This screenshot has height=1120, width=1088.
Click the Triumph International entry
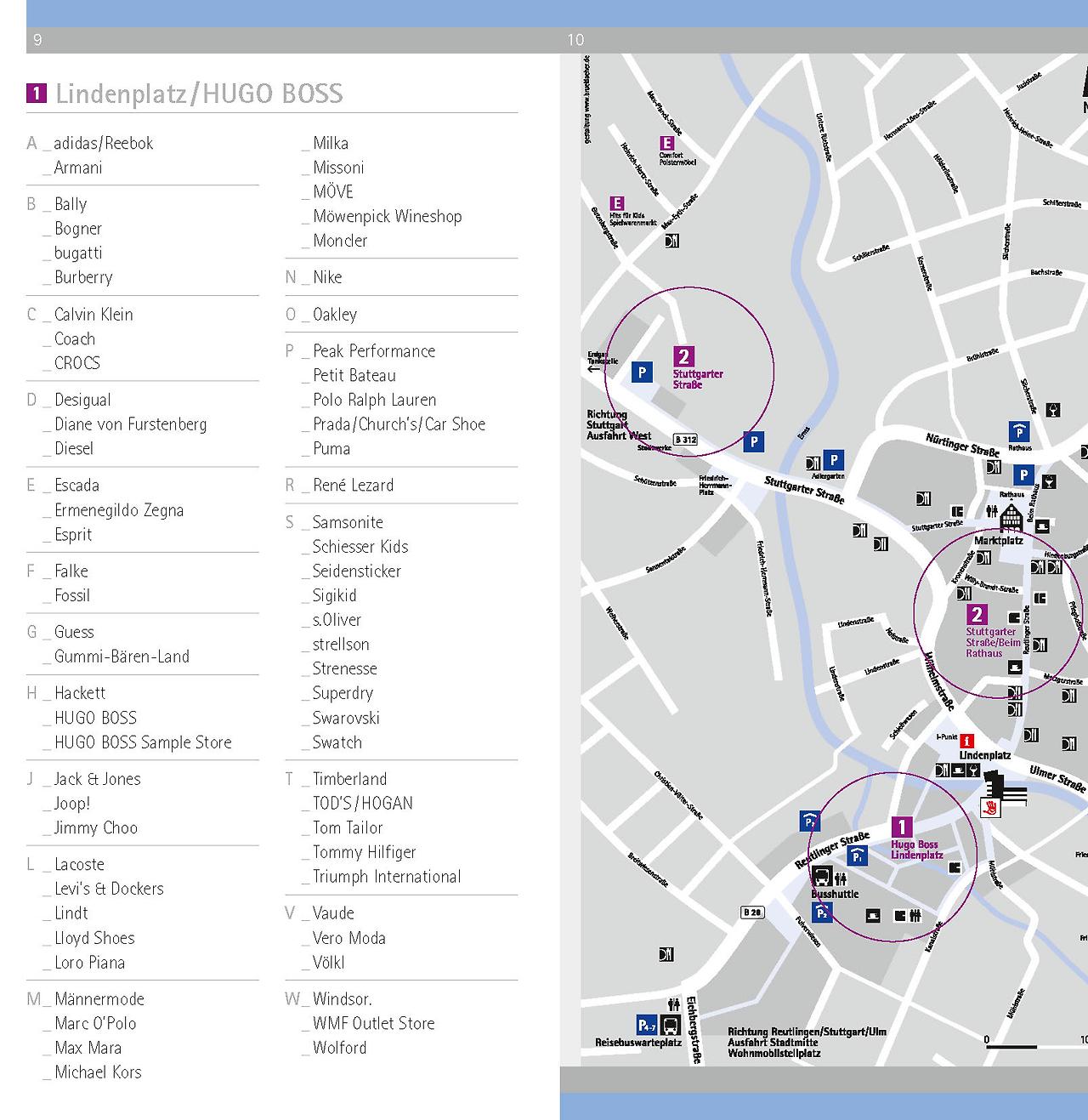pos(387,877)
